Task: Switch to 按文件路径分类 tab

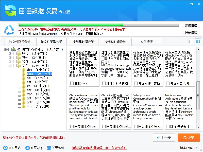Action: (x=20, y=42)
